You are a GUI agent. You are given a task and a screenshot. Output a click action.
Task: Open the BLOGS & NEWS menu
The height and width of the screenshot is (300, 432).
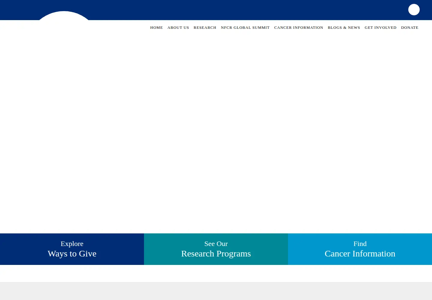pos(344,28)
